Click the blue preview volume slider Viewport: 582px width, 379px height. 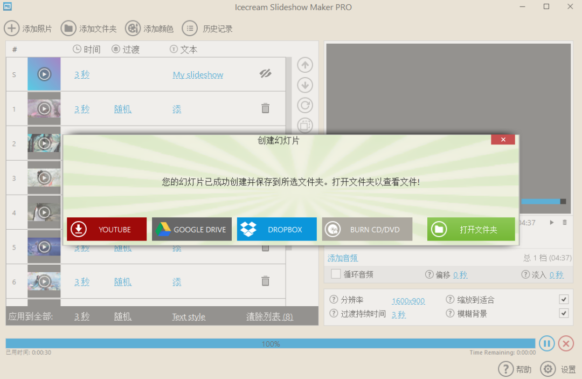(543, 201)
